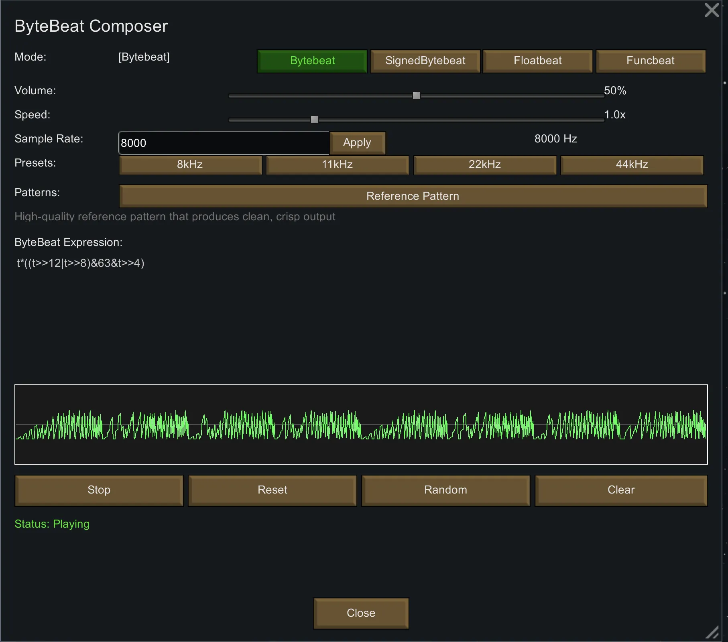Clear the current expression
Image resolution: width=728 pixels, height=642 pixels.
(620, 490)
